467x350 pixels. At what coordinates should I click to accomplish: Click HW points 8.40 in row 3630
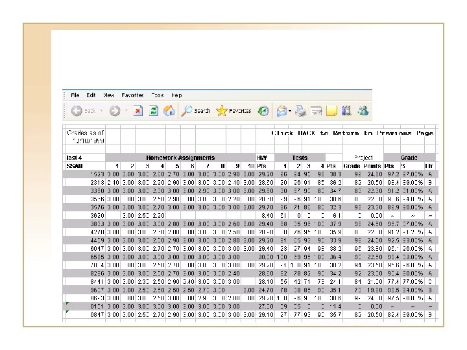[x=265, y=215]
